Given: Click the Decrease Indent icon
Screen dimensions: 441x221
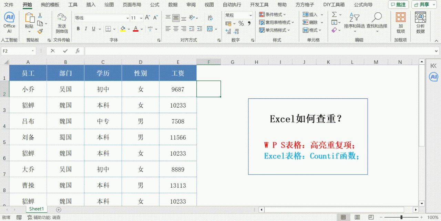Looking at the screenshot, I should [x=192, y=29].
